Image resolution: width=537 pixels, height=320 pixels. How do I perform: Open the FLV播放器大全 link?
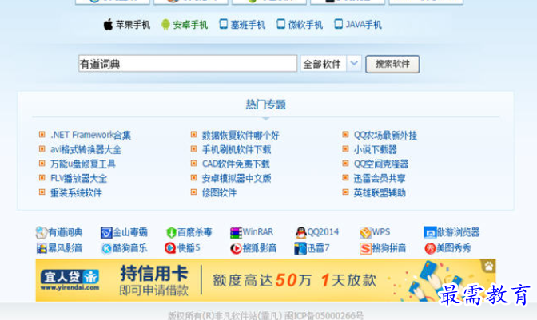(79, 178)
